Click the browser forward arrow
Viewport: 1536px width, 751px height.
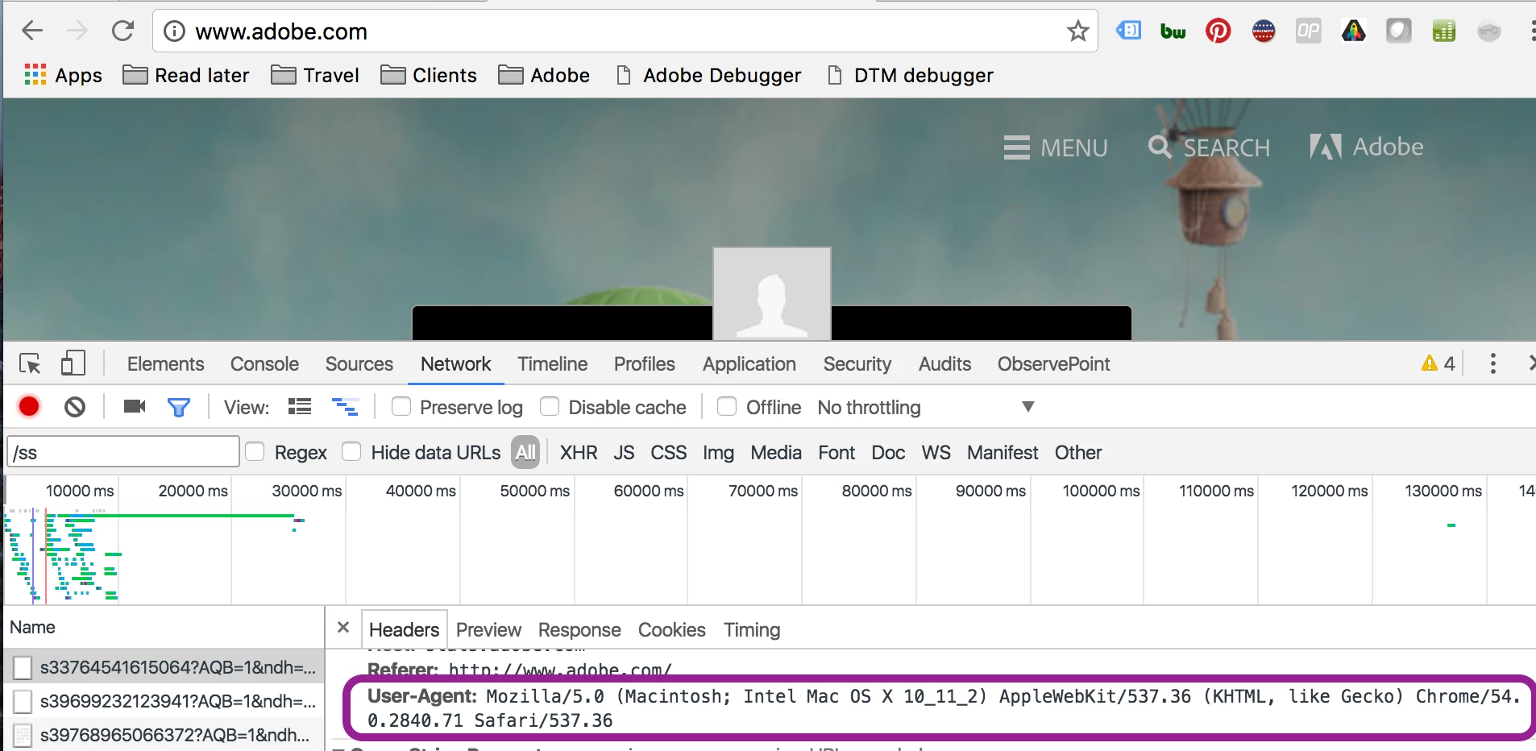point(77,31)
